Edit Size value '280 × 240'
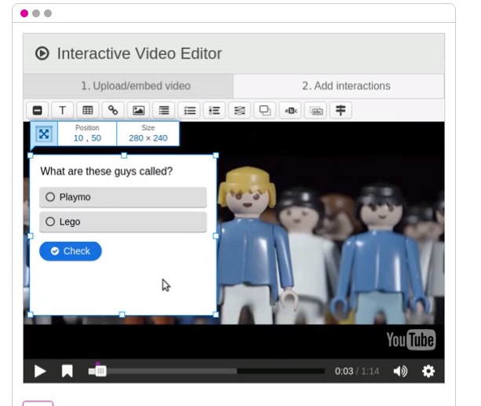 [x=148, y=138]
